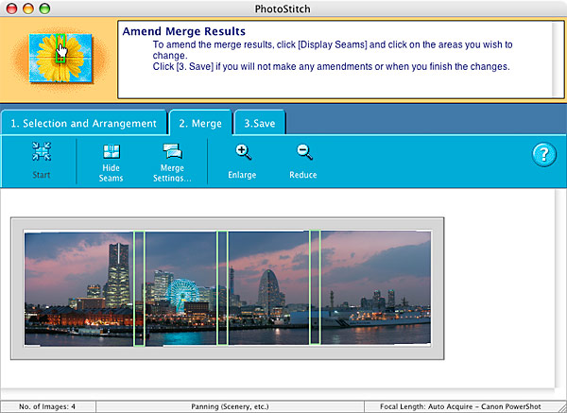Viewport: 567px width, 413px height.
Task: Click 'No. of Images: 4' status text
Action: point(47,406)
